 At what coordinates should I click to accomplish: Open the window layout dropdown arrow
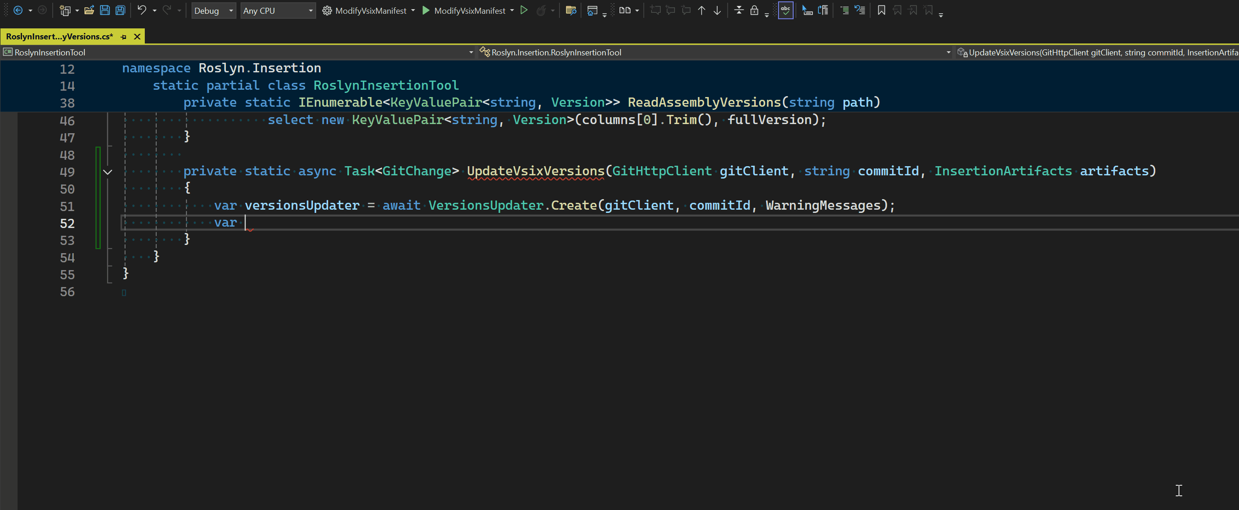point(637,11)
